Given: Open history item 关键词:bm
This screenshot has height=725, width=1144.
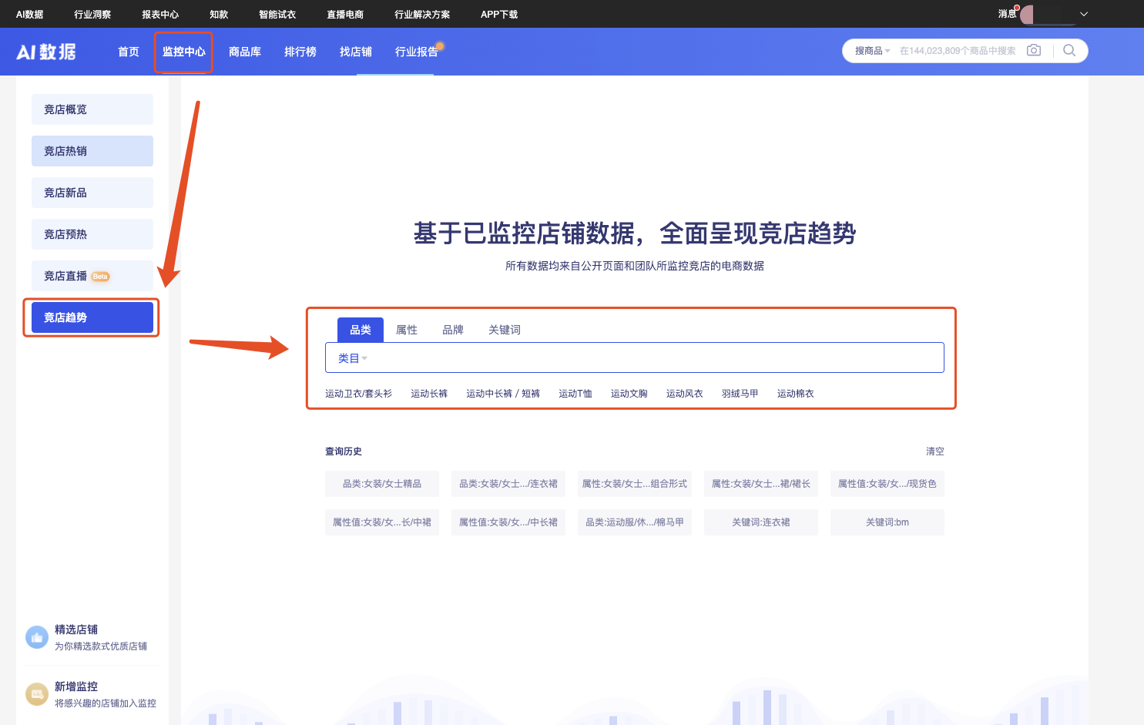Looking at the screenshot, I should point(887,522).
